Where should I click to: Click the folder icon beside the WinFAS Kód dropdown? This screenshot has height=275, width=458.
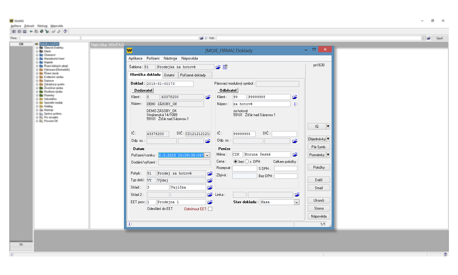click(429, 38)
